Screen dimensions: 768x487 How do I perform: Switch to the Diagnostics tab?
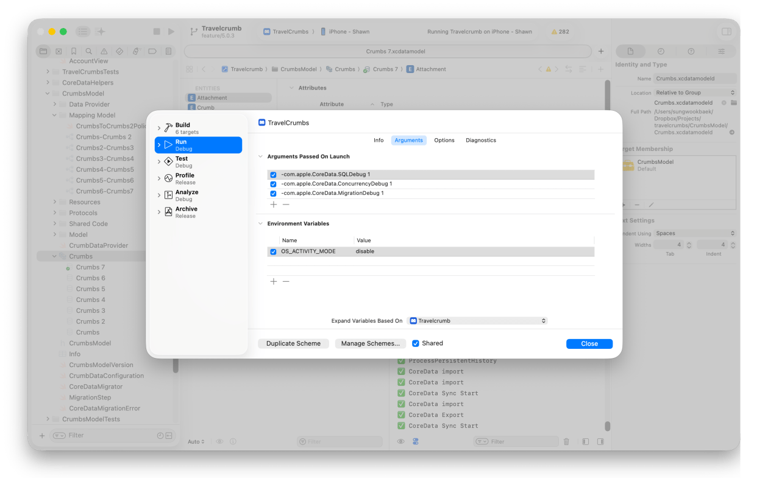[480, 141]
